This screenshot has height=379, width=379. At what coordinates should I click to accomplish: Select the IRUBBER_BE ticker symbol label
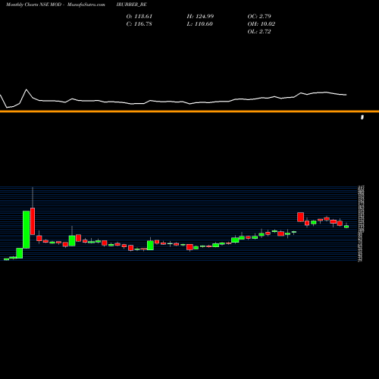click(x=131, y=5)
